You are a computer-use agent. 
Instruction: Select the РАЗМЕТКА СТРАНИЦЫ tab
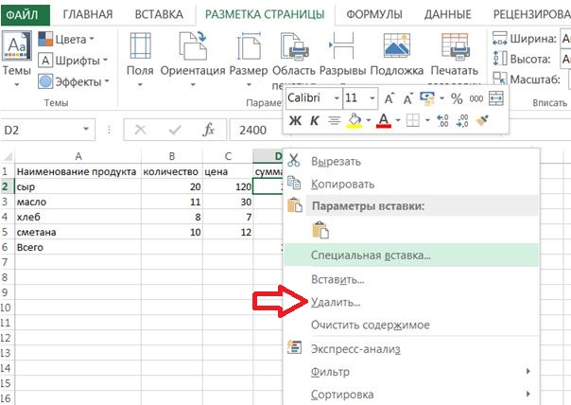coord(265,14)
